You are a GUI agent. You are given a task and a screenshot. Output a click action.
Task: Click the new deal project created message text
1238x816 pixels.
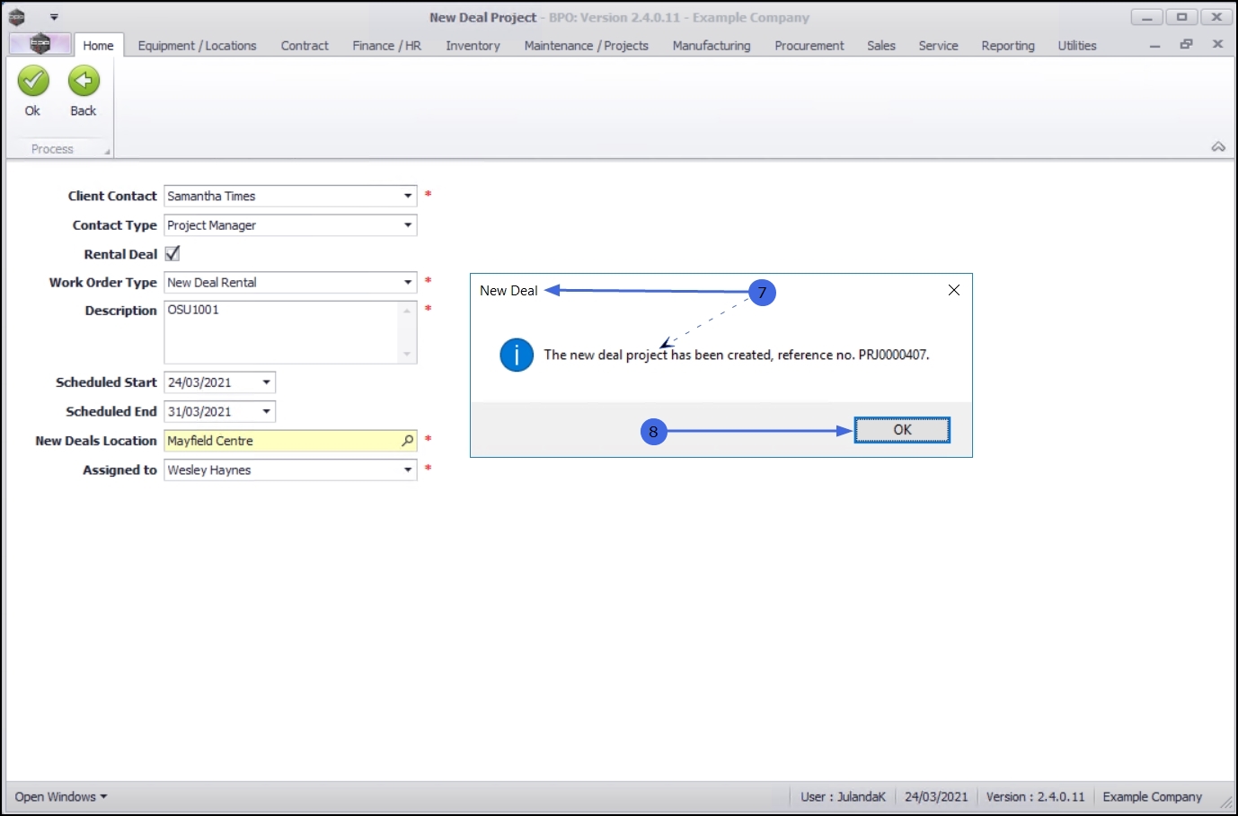[x=737, y=355]
